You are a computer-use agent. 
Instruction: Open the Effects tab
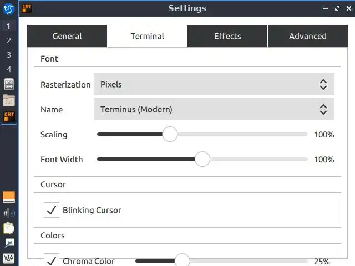point(227,36)
